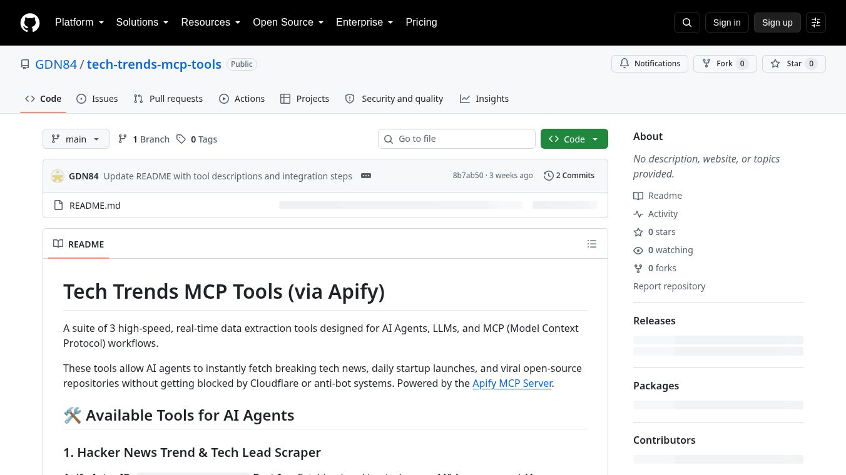The height and width of the screenshot is (475, 846).
Task: View the Insights tab
Action: point(484,99)
